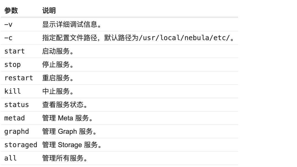Click the 参数 column header

tap(11, 11)
